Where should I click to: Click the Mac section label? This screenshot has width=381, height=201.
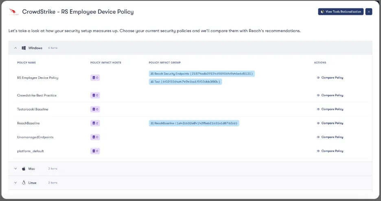[x=32, y=169]
